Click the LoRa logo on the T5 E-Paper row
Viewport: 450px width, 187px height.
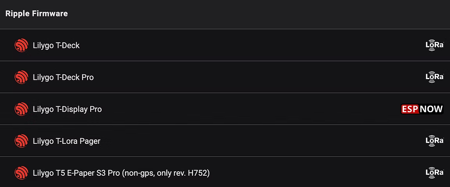[x=434, y=173]
